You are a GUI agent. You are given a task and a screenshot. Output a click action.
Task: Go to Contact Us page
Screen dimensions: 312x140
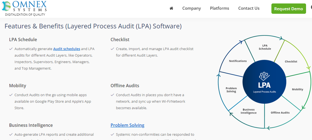point(249,8)
